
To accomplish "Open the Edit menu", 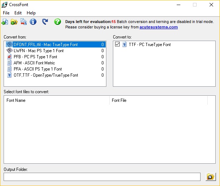I will pos(18,13).
